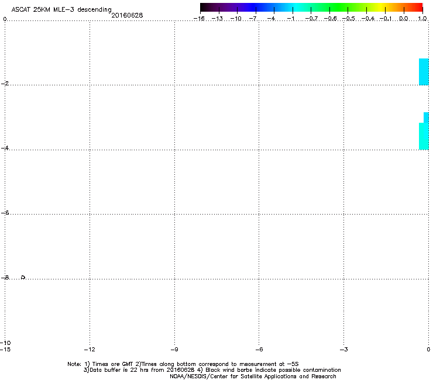Click the -1 label on the color scale
Viewport: 433px width, 380px height.
(x=290, y=19)
